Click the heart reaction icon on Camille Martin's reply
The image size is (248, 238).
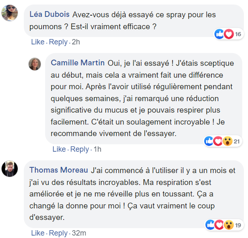tap(218, 141)
